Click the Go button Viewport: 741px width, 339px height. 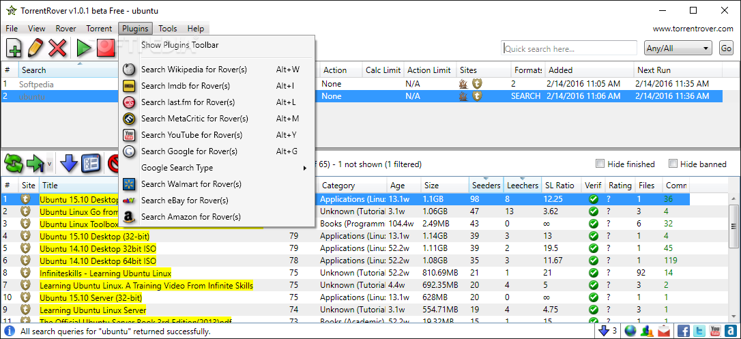click(x=726, y=48)
